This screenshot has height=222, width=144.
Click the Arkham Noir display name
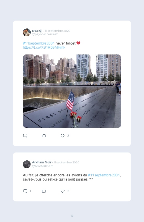pos(42,162)
